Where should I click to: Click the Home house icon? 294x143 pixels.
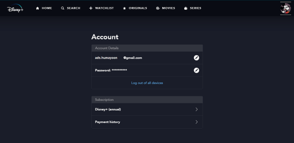[x=38, y=8]
